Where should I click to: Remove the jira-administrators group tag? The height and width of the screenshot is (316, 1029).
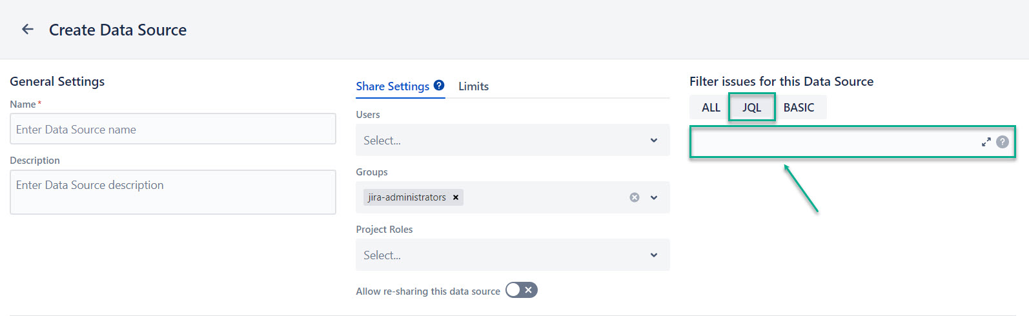pyautogui.click(x=456, y=197)
